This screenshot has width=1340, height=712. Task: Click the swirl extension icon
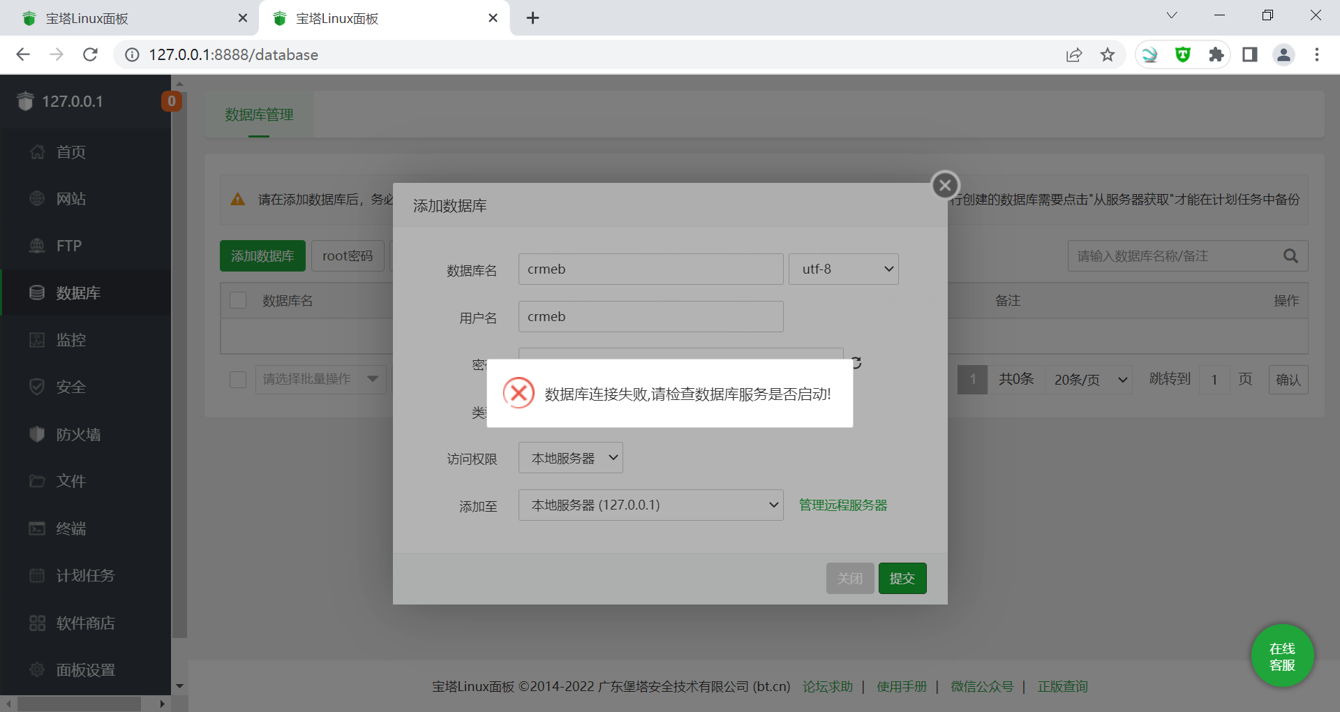coord(1149,54)
